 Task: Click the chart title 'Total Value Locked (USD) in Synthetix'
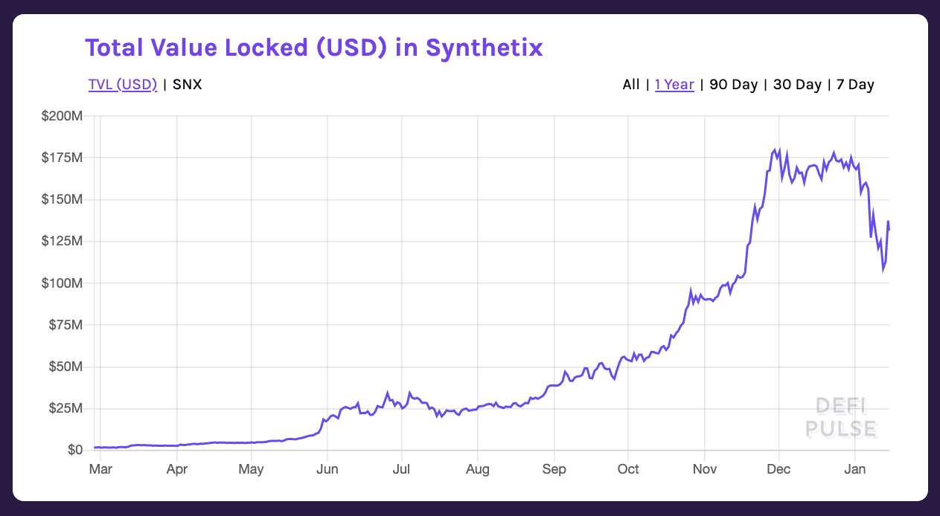click(314, 48)
